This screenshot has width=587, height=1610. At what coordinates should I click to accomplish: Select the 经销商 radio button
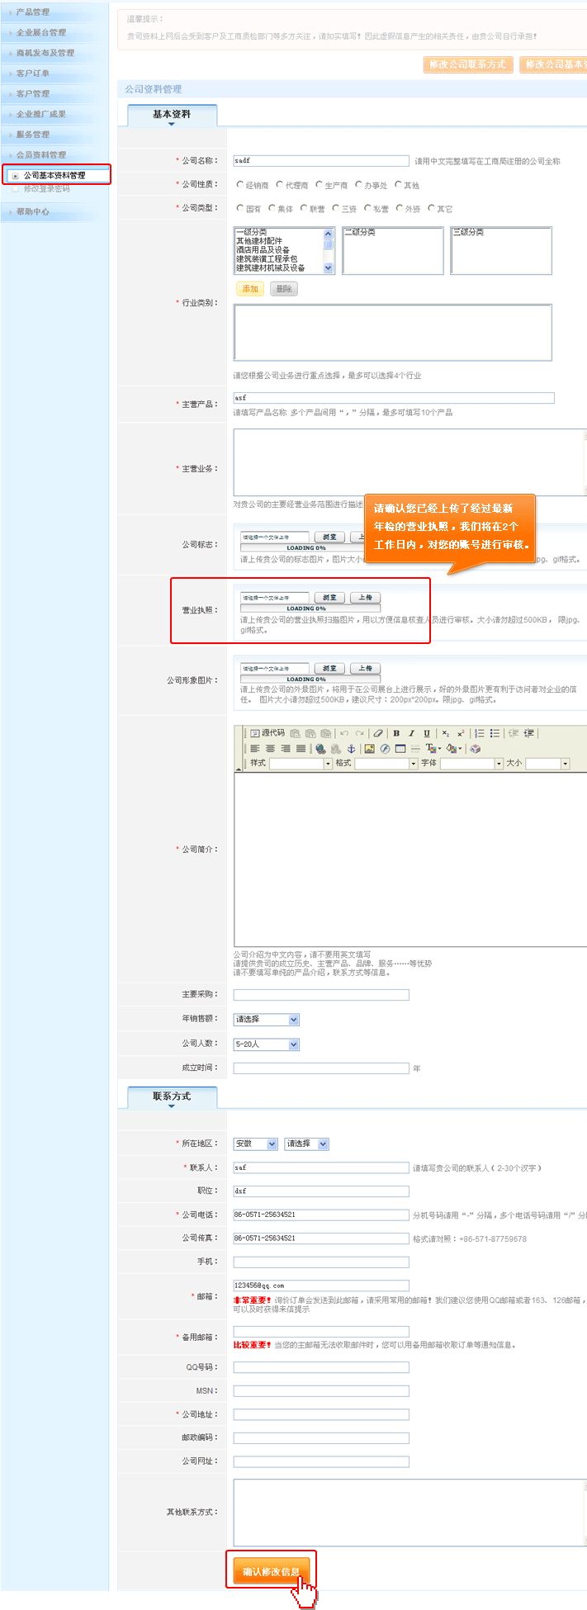(x=240, y=185)
